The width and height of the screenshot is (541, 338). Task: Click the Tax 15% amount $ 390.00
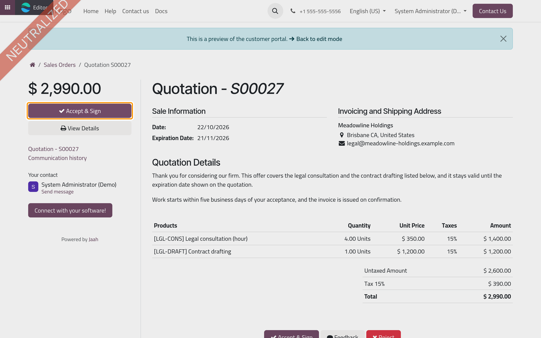pos(499,284)
